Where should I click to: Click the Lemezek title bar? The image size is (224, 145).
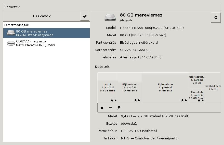112,7
